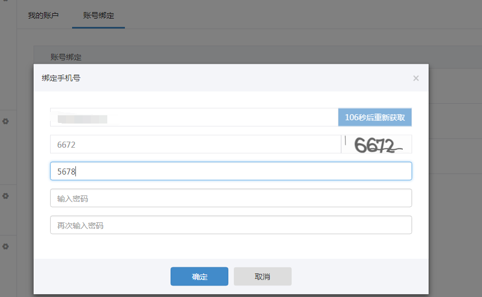482x297 pixels.
Task: Select the 账号绑定 tab
Action: click(98, 15)
